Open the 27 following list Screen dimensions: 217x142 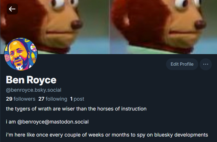pos(53,99)
